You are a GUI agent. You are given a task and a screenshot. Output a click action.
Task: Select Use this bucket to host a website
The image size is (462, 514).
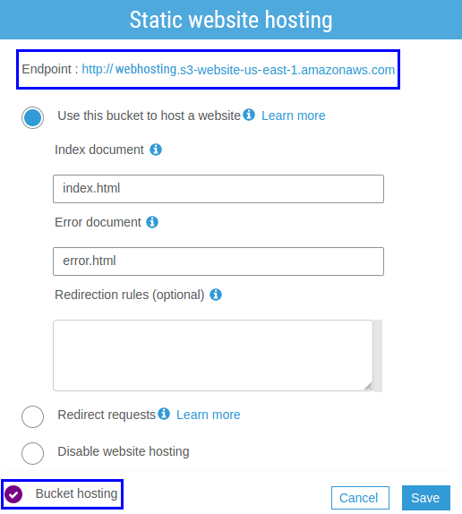click(33, 117)
